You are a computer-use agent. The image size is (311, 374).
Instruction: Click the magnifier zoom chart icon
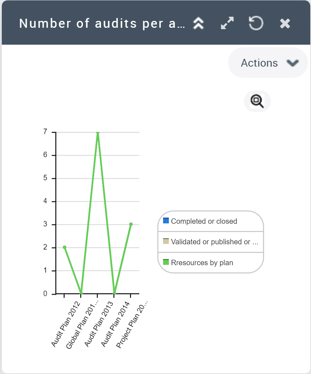click(257, 101)
